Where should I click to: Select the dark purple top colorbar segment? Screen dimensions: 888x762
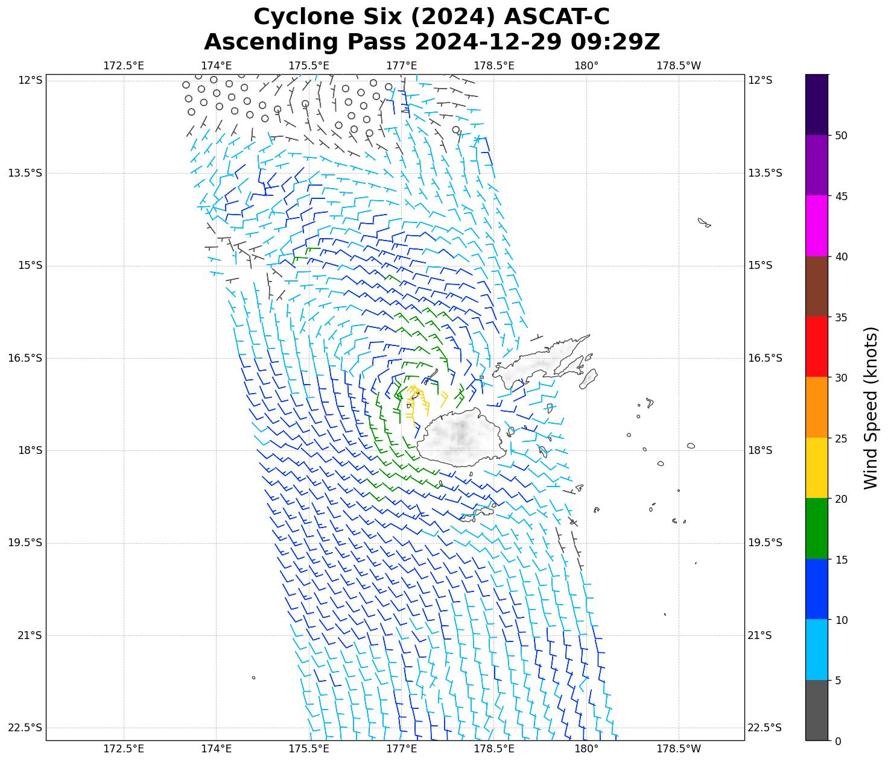coord(817,104)
